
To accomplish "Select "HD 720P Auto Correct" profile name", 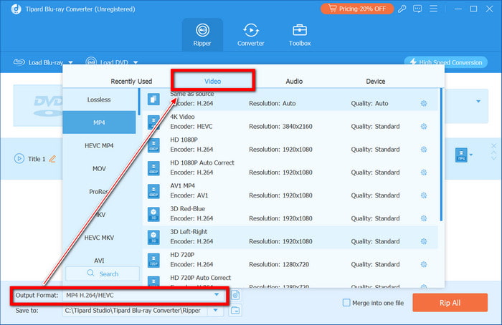I will click(x=200, y=278).
